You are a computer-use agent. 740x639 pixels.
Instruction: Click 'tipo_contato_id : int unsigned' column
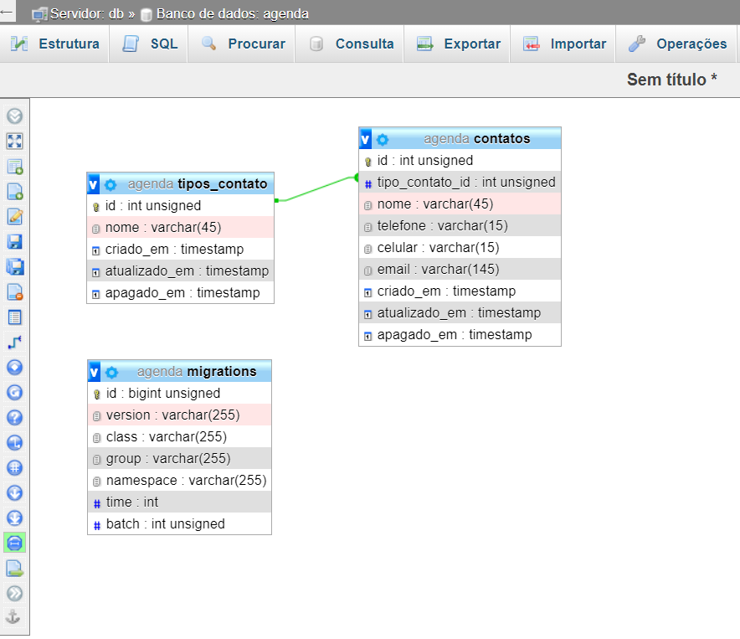click(x=460, y=182)
